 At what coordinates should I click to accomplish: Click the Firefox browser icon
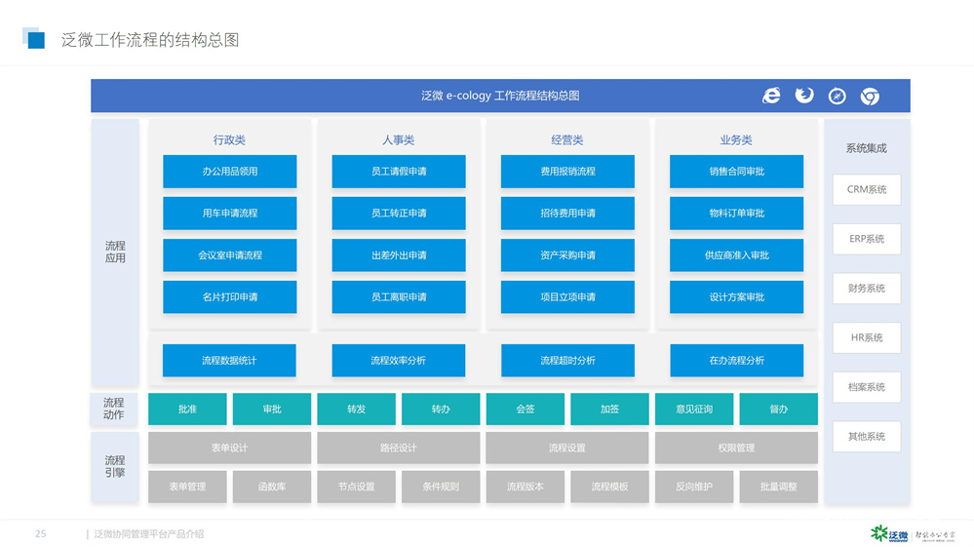point(804,96)
